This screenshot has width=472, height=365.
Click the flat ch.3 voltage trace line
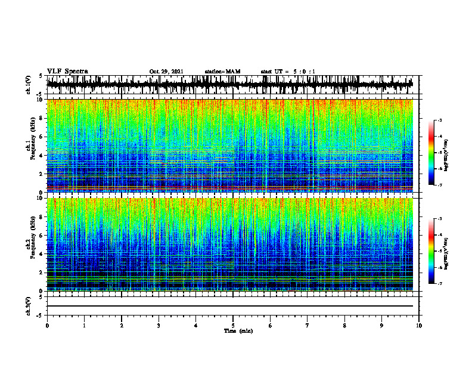(230, 306)
